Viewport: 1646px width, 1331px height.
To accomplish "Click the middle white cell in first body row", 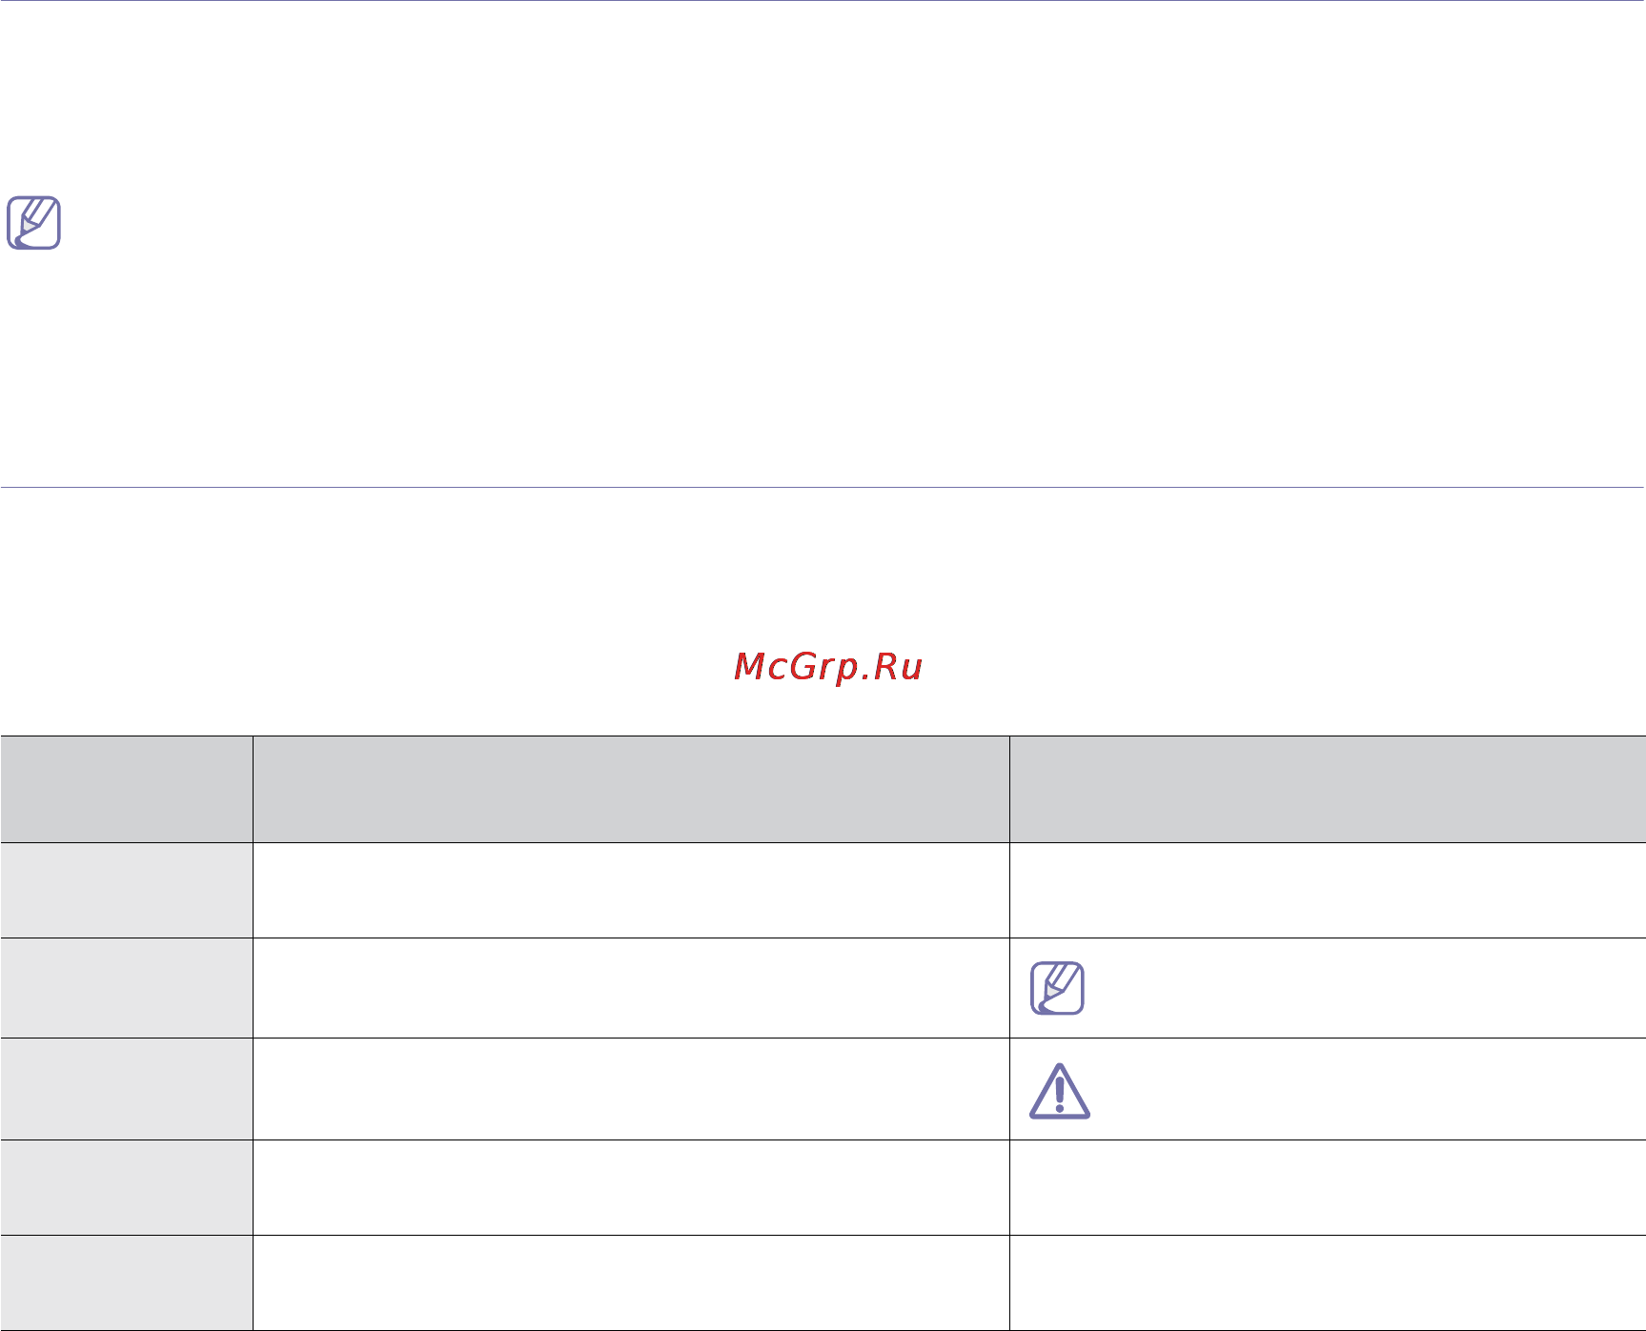I will (631, 891).
